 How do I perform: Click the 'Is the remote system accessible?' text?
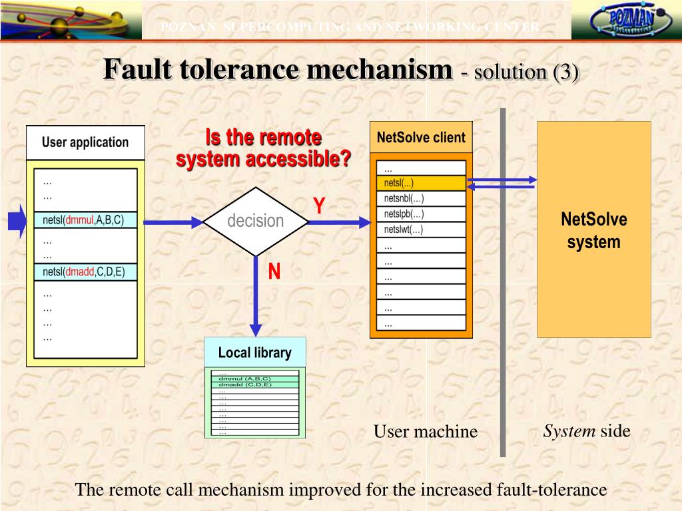[x=264, y=148]
